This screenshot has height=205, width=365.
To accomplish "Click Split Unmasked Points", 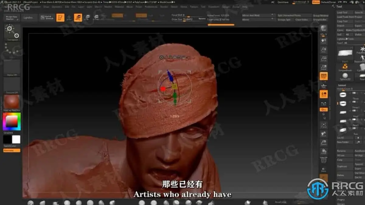I will click(x=294, y=15).
